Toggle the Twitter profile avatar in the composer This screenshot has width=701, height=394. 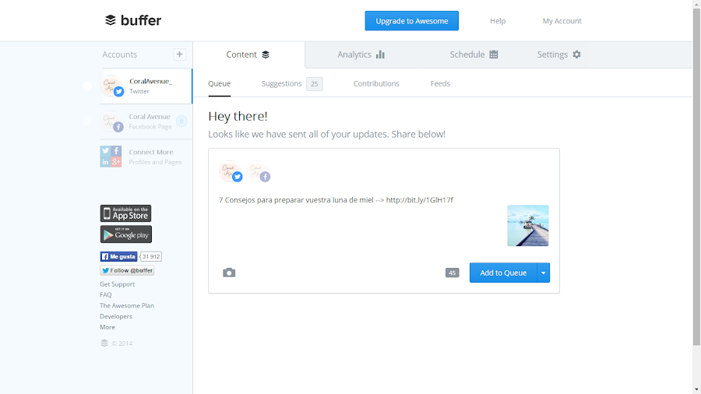click(231, 171)
